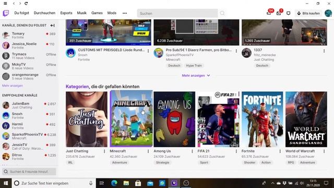Image resolution: width=334 pixels, height=188 pixels.
Task: Expand Mehr anzeigen under live streams
Action: (196, 75)
